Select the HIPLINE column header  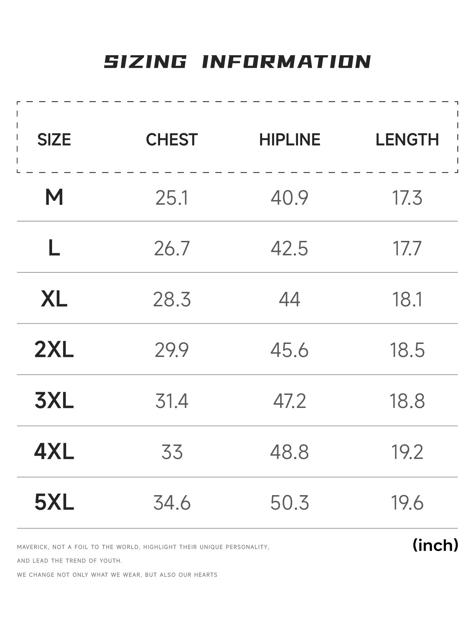(x=290, y=140)
